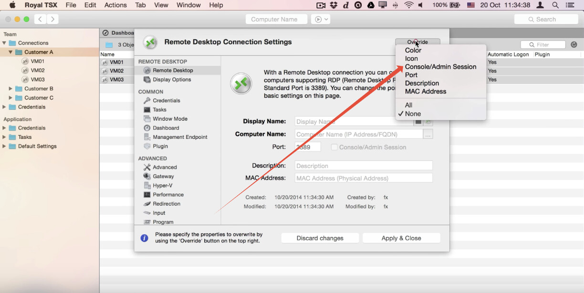Viewport: 584px width, 293px height.
Task: Select Console/Admin Session override option
Action: point(440,67)
